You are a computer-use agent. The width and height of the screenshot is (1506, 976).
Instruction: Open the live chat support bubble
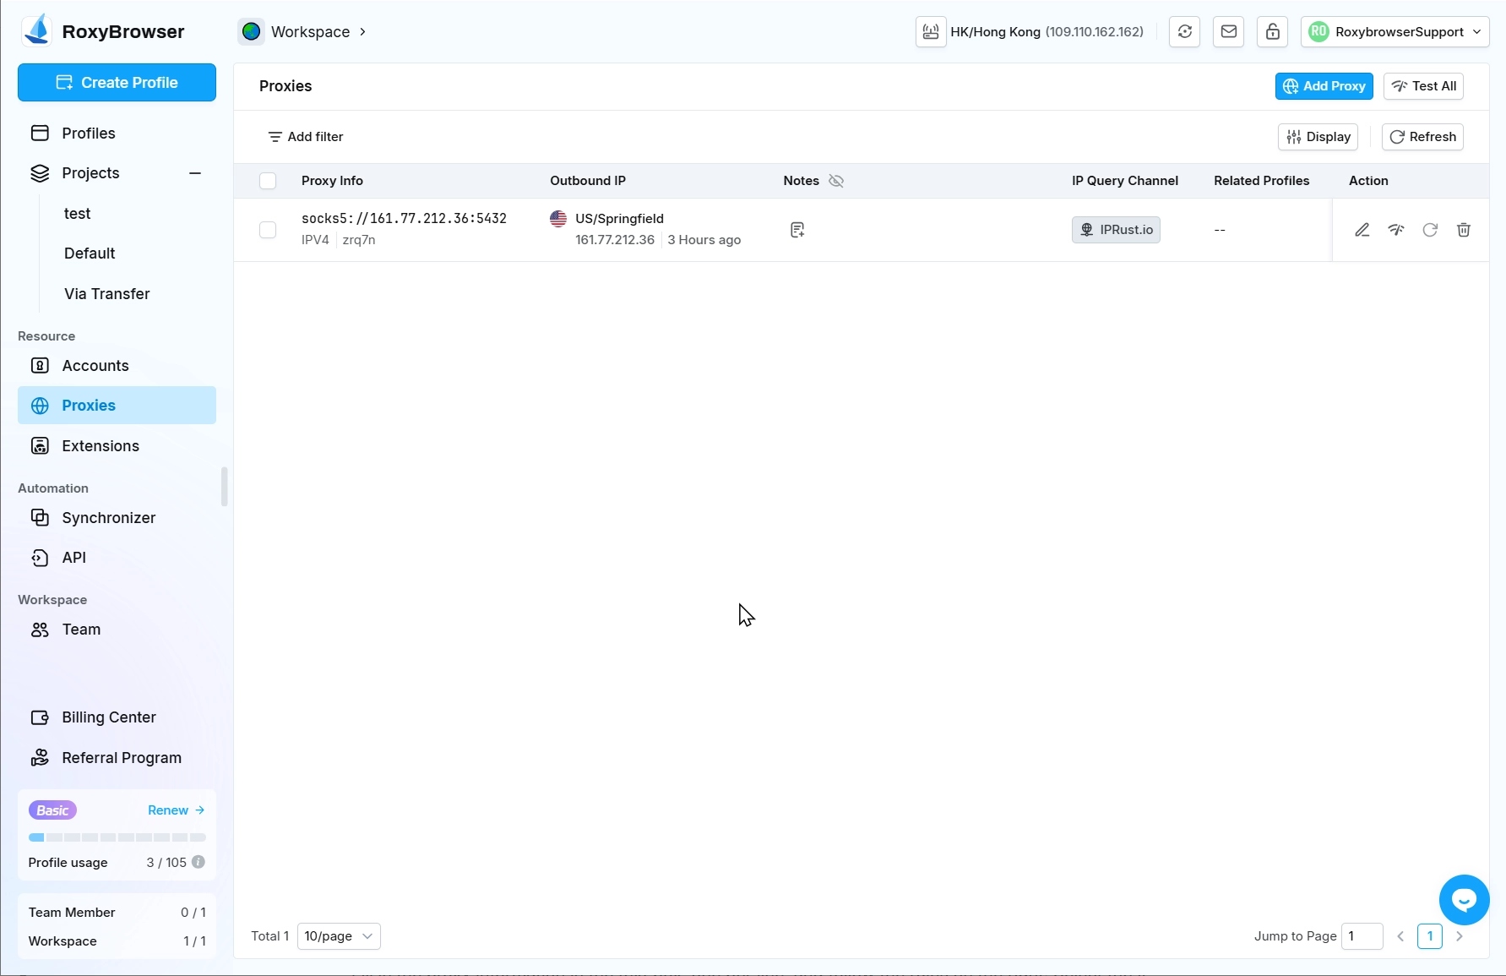[1464, 900]
